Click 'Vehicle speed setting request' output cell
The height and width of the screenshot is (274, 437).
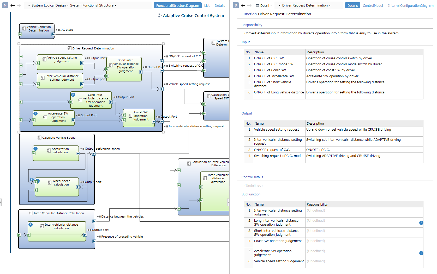coord(279,131)
